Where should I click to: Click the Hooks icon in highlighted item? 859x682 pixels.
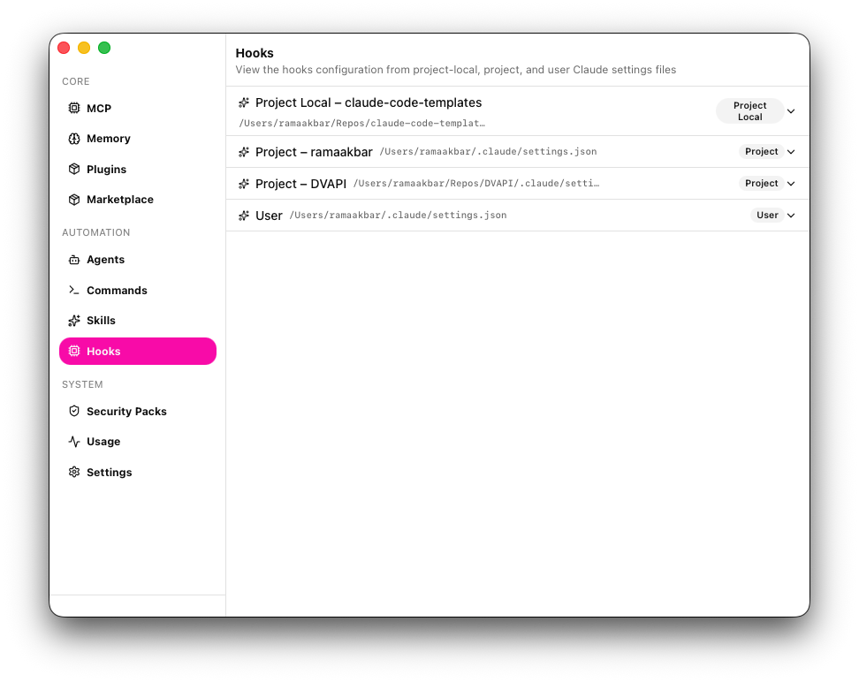74,351
